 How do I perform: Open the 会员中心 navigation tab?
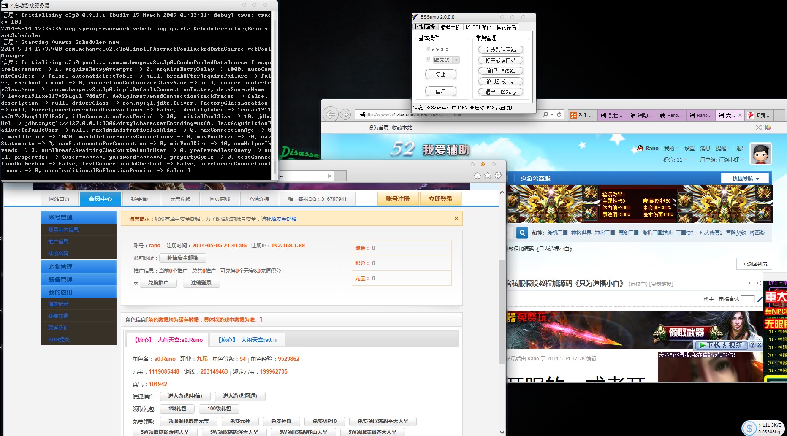[100, 199]
